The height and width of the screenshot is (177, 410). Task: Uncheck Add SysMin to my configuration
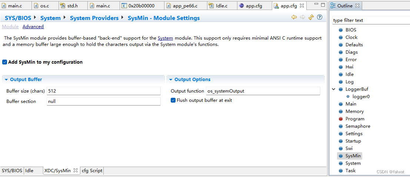4,62
